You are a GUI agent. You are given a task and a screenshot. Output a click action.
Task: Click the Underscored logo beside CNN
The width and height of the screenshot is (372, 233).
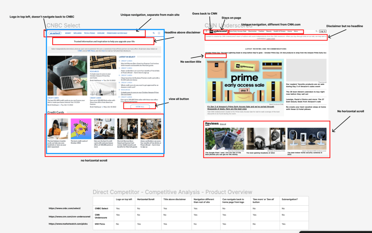[x=220, y=31]
